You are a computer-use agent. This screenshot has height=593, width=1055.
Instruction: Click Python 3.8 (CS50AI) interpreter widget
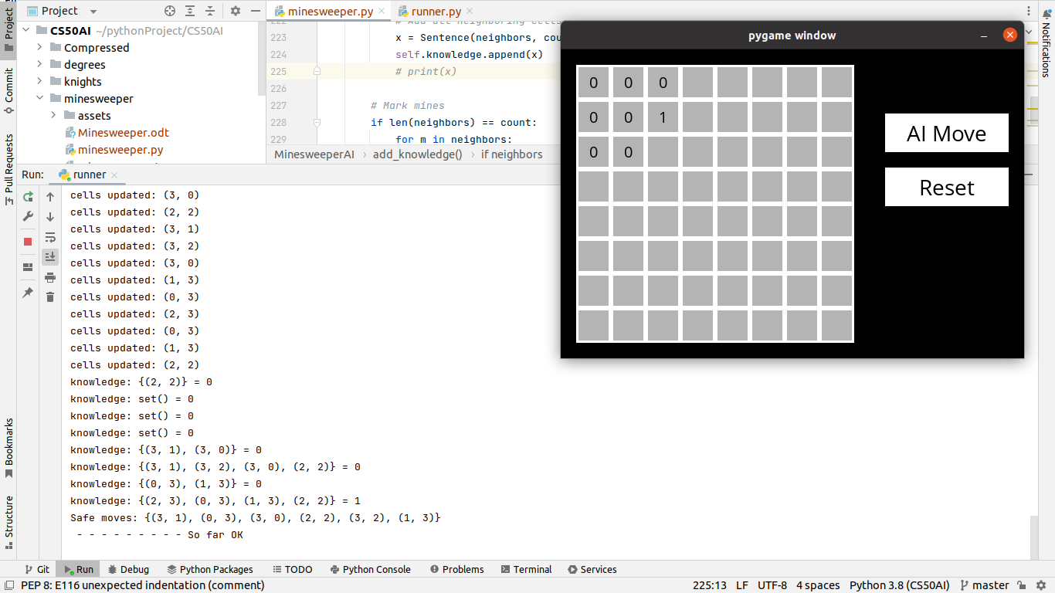click(x=899, y=585)
